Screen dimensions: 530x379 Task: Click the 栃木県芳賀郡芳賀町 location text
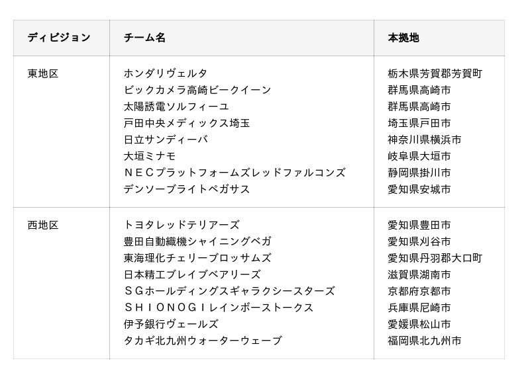[x=435, y=73]
